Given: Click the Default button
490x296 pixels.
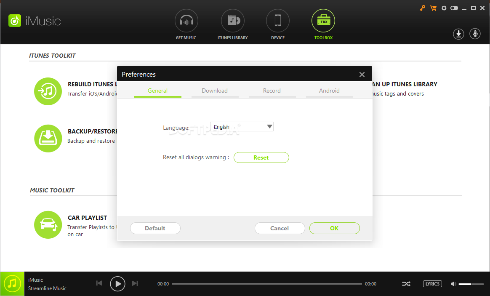Looking at the screenshot, I should 155,228.
